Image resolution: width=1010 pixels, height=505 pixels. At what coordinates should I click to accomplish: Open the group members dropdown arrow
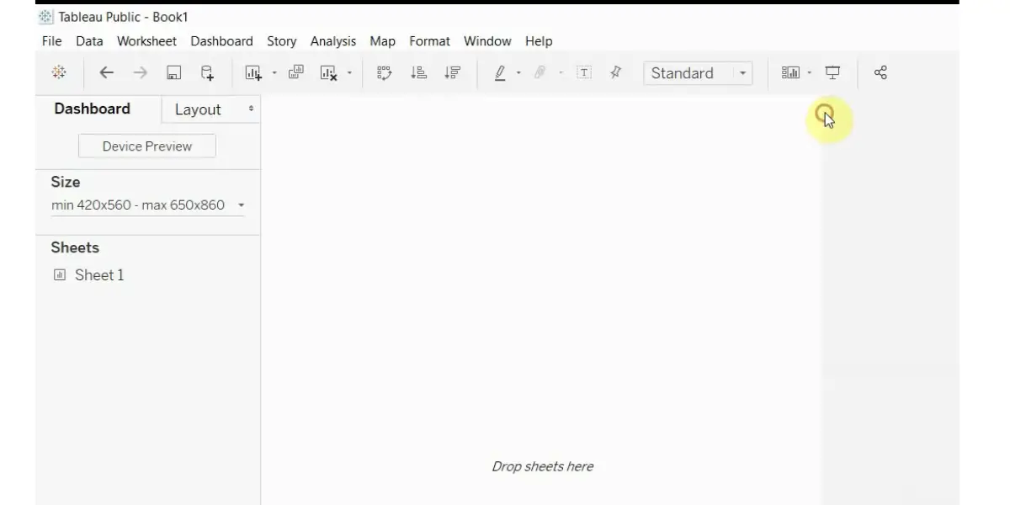tap(561, 73)
